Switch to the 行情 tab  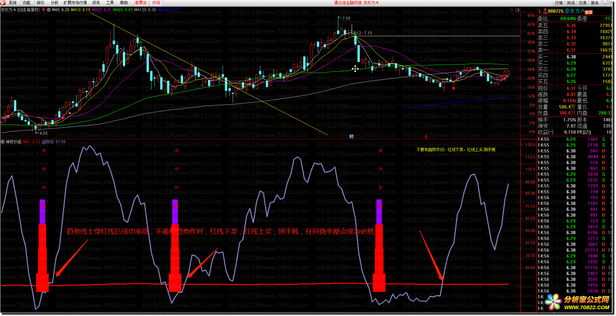click(x=559, y=3)
